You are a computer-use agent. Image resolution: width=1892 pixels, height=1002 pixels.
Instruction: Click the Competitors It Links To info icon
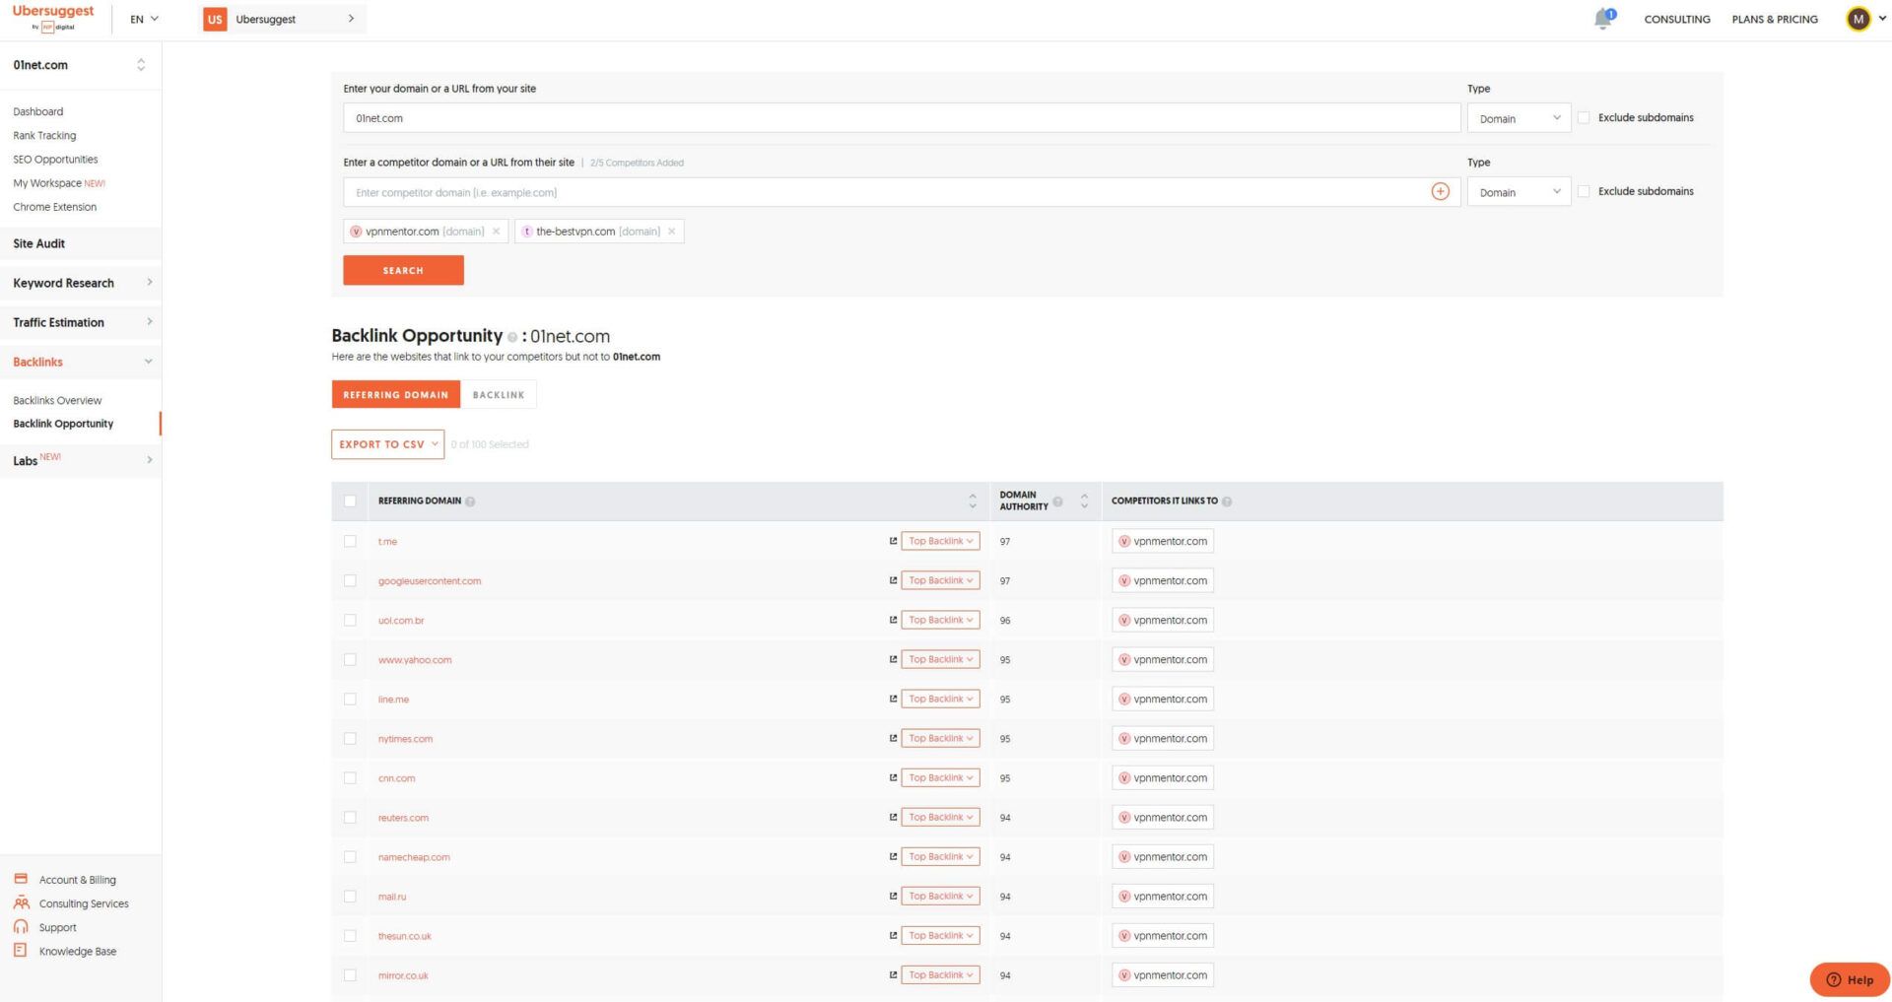tap(1227, 501)
